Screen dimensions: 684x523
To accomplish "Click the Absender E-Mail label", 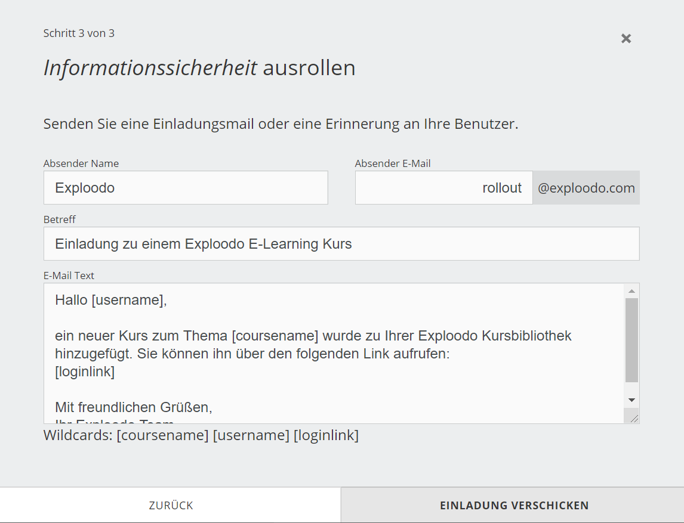I will [393, 163].
